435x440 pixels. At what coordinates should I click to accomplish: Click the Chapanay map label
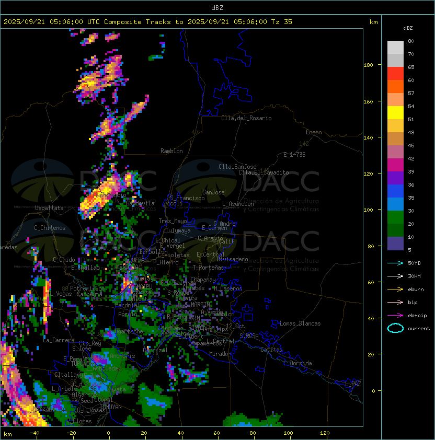click(203, 280)
